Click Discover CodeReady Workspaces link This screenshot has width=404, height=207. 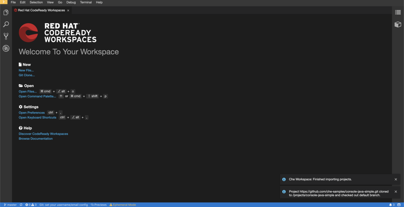pyautogui.click(x=43, y=134)
